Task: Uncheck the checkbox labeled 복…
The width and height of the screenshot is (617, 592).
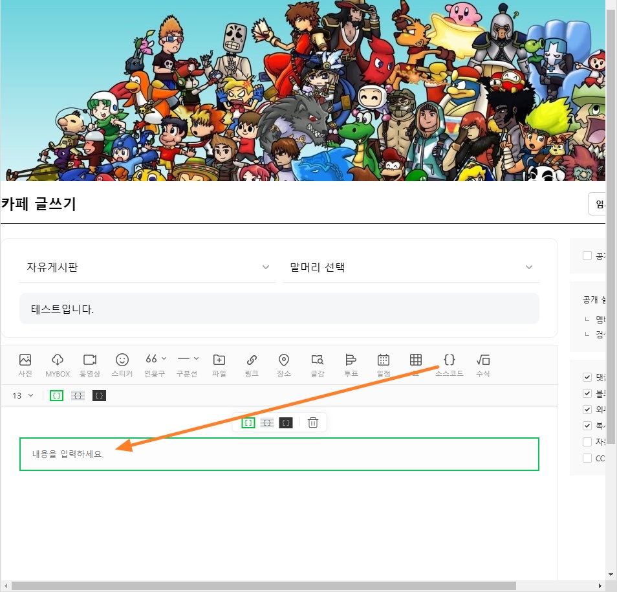Action: [587, 426]
